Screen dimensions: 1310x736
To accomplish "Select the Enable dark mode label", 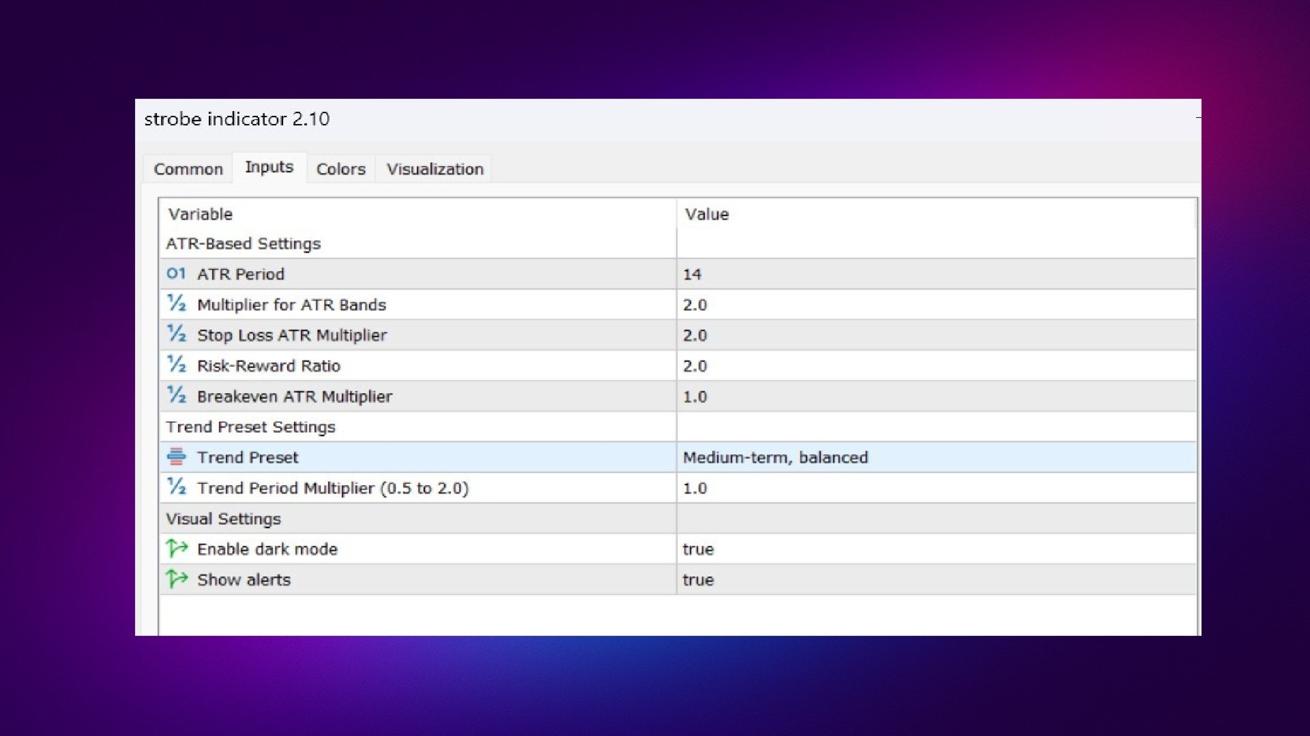I will [x=267, y=549].
